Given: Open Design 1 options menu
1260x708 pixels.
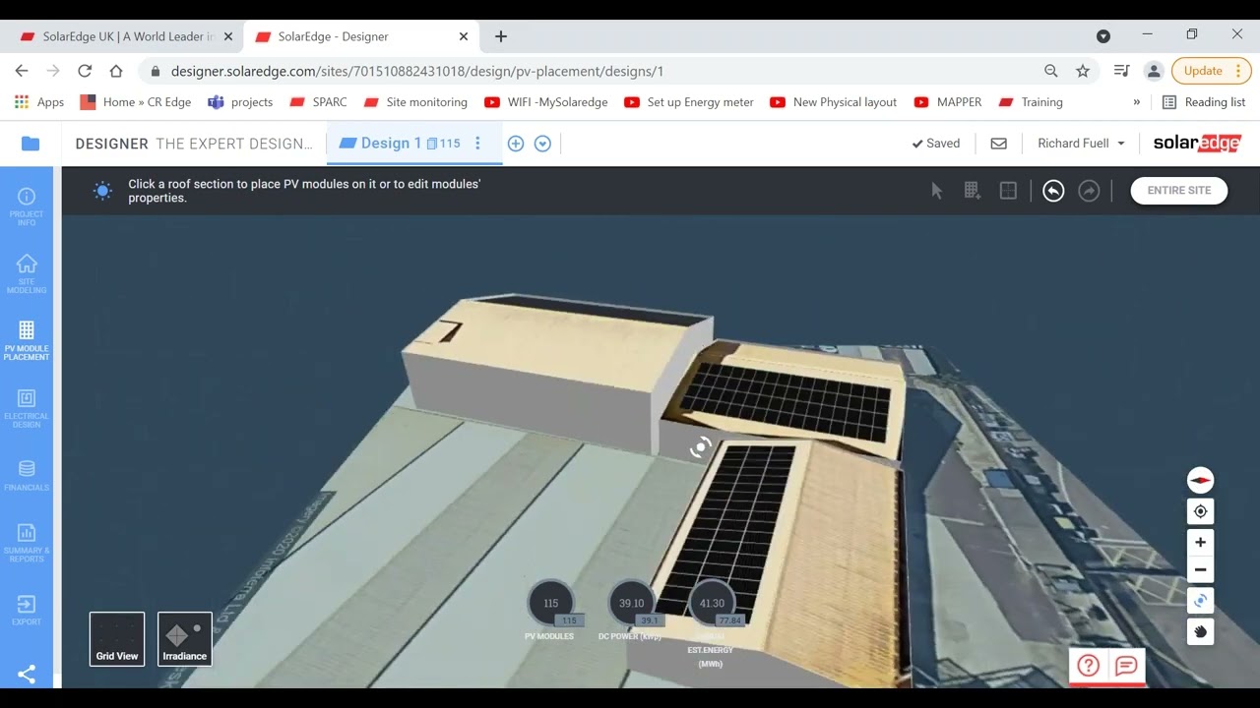Looking at the screenshot, I should click(x=477, y=144).
